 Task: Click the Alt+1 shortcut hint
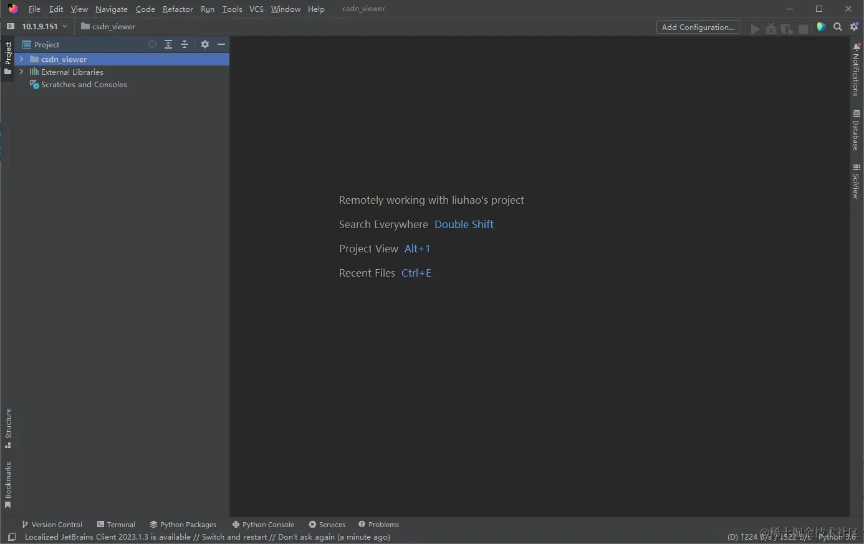417,249
